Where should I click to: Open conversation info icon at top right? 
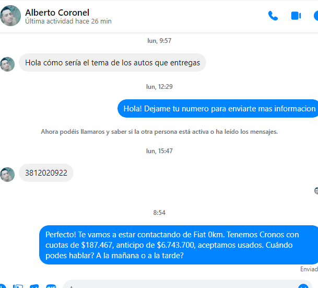316,16
